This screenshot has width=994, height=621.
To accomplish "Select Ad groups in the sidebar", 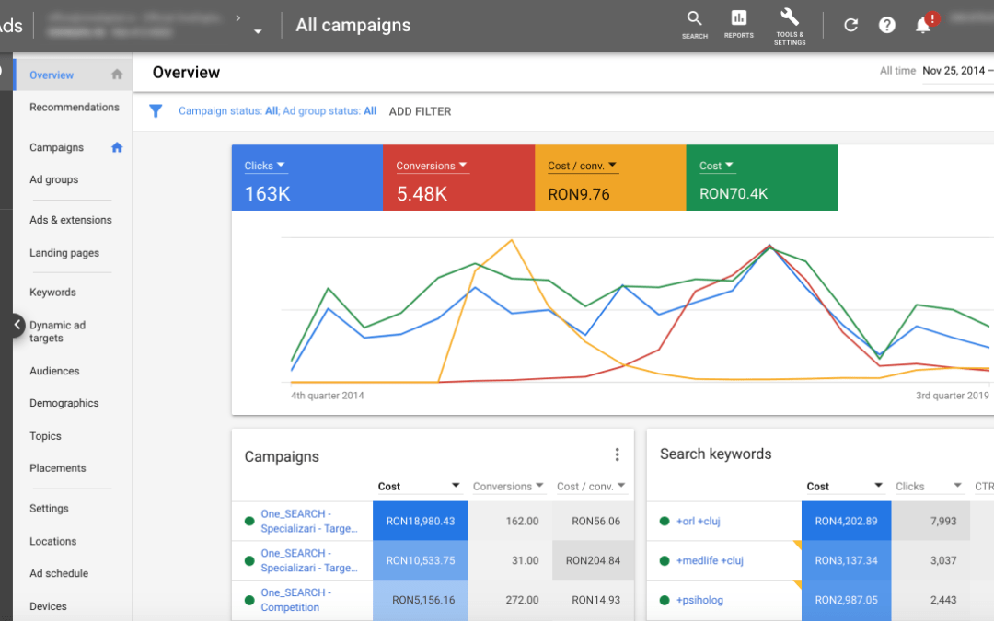I will 54,180.
